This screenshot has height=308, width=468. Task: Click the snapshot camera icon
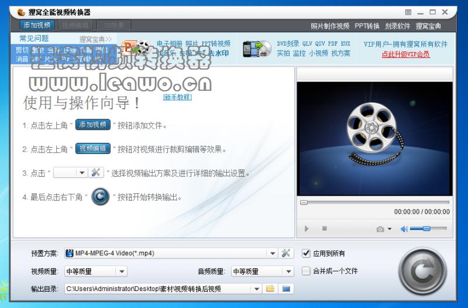[381, 229]
